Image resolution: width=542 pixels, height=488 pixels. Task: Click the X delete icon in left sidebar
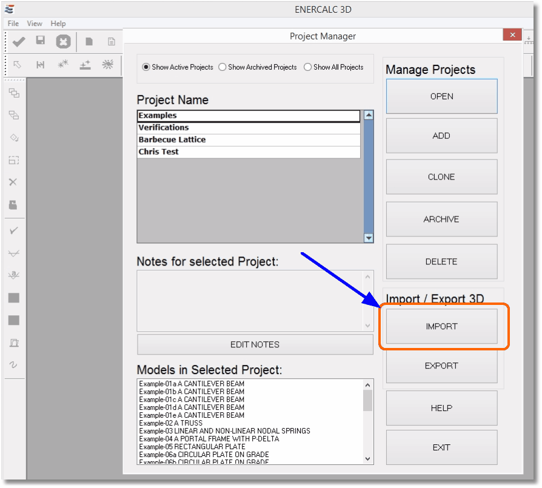tap(13, 182)
